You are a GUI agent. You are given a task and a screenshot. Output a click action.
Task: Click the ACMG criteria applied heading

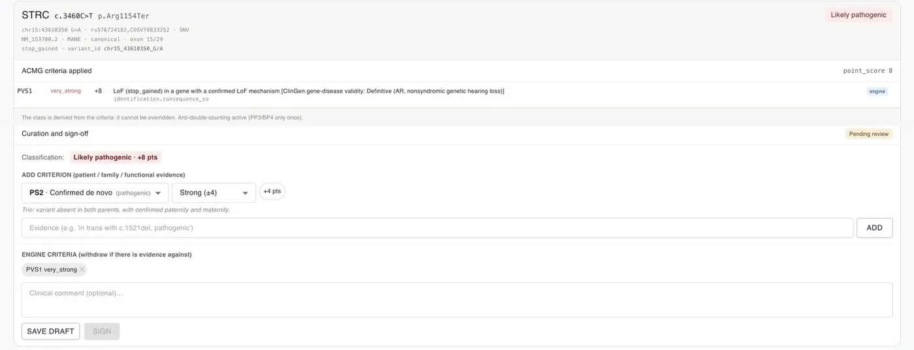click(57, 71)
